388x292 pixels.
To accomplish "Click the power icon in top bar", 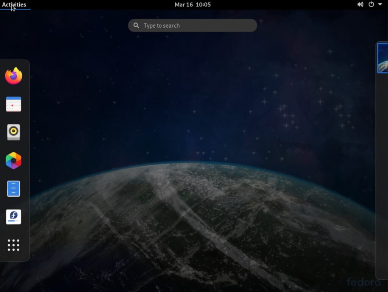I will [371, 5].
